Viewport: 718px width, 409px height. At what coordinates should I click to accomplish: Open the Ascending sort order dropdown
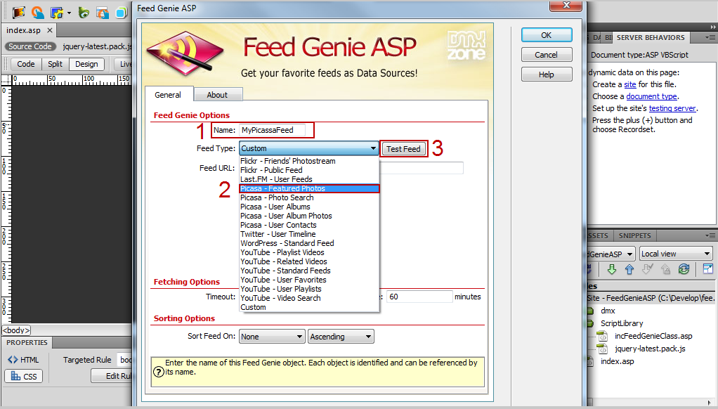point(341,337)
